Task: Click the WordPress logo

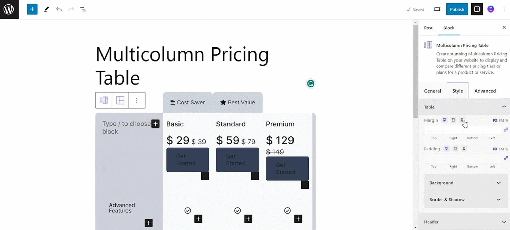Action: coord(9,9)
